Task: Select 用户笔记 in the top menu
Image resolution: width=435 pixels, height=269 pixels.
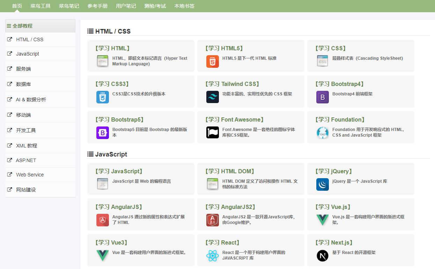Action: coord(126,6)
